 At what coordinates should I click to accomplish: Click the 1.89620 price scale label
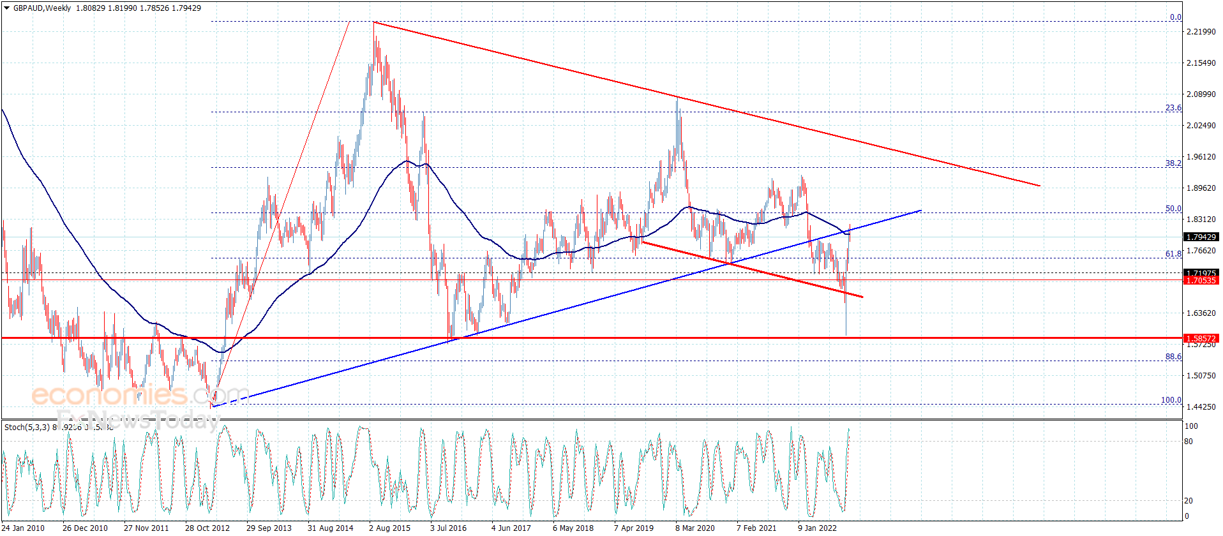(1201, 188)
